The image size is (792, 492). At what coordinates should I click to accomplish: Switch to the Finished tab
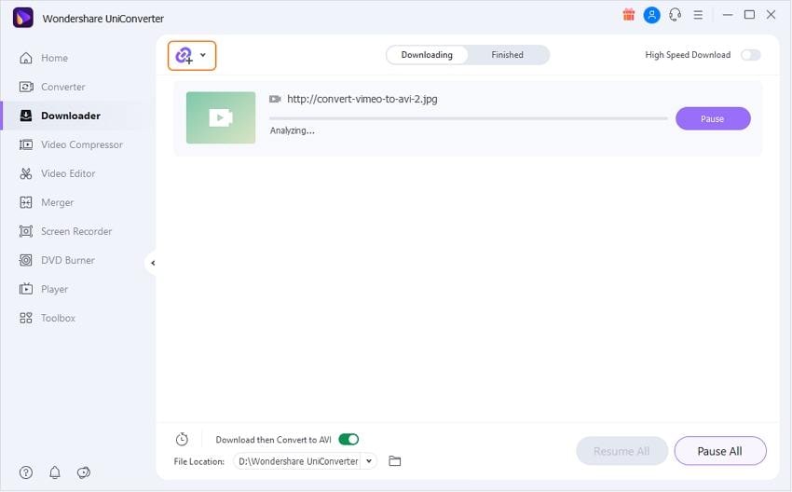[507, 55]
